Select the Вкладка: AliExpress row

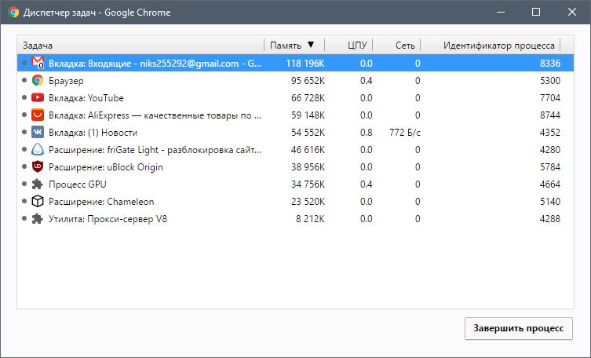pos(295,115)
